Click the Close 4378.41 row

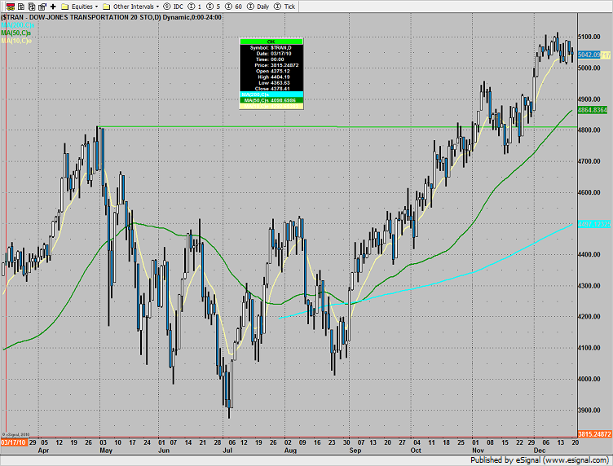click(x=272, y=89)
